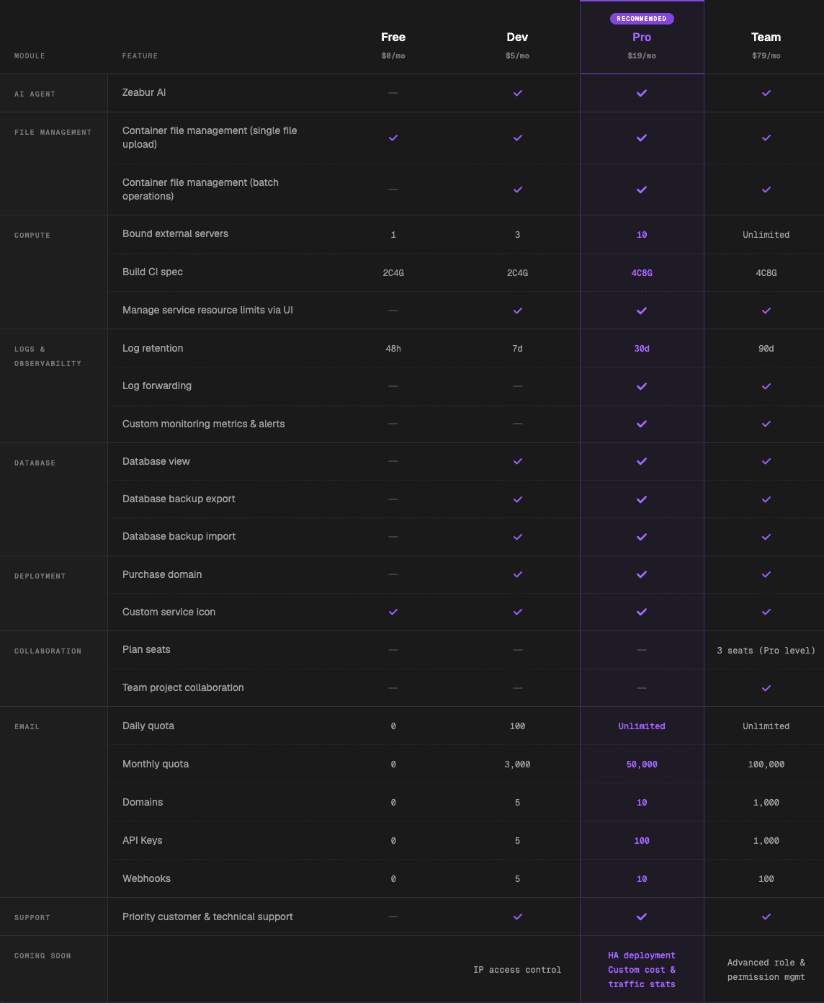Switch to the Pro plan column header
This screenshot has width=824, height=1003.
(x=641, y=37)
